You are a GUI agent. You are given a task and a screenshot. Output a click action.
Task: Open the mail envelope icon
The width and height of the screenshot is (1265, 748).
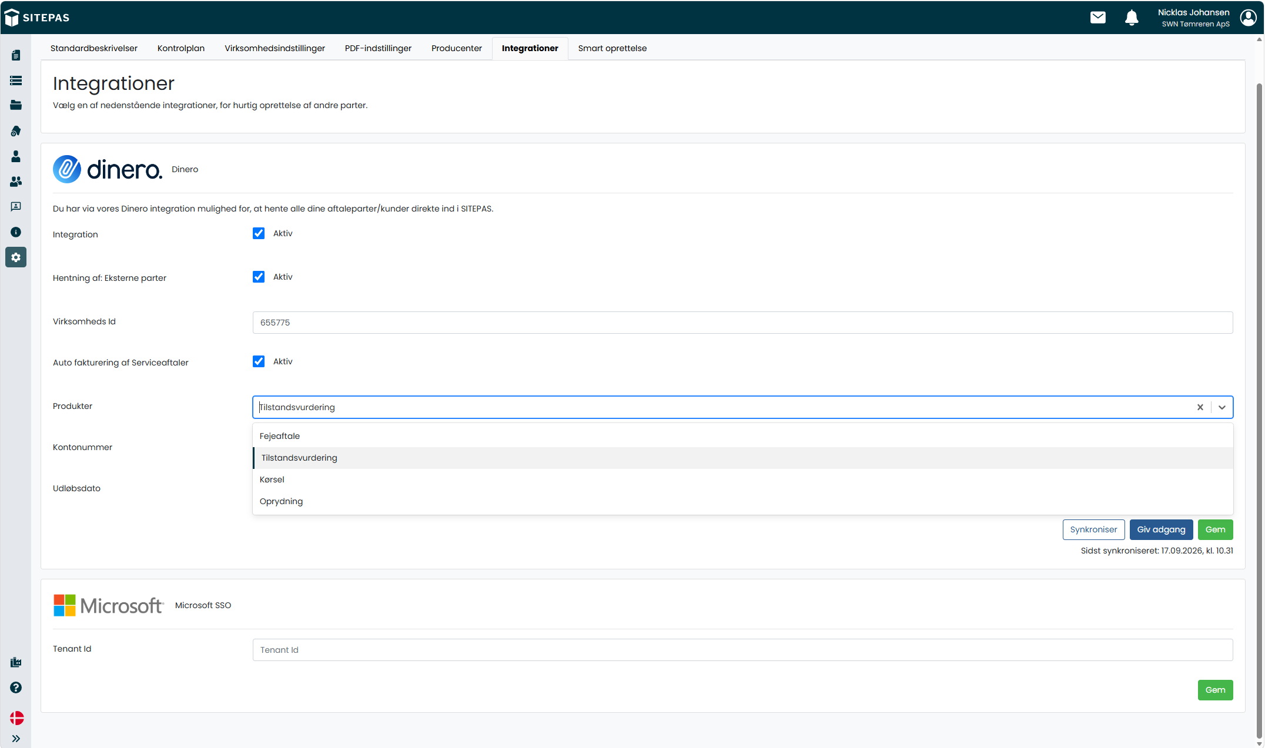click(1098, 18)
